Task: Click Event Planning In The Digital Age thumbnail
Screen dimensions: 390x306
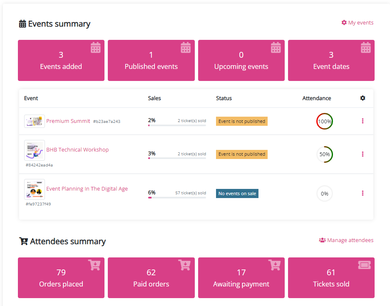Action: pos(35,189)
